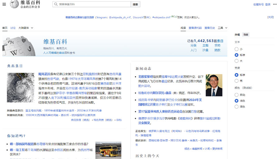The width and height of the screenshot is (280, 159).
Task: Select width 标准 radio button
Action: pos(236,75)
